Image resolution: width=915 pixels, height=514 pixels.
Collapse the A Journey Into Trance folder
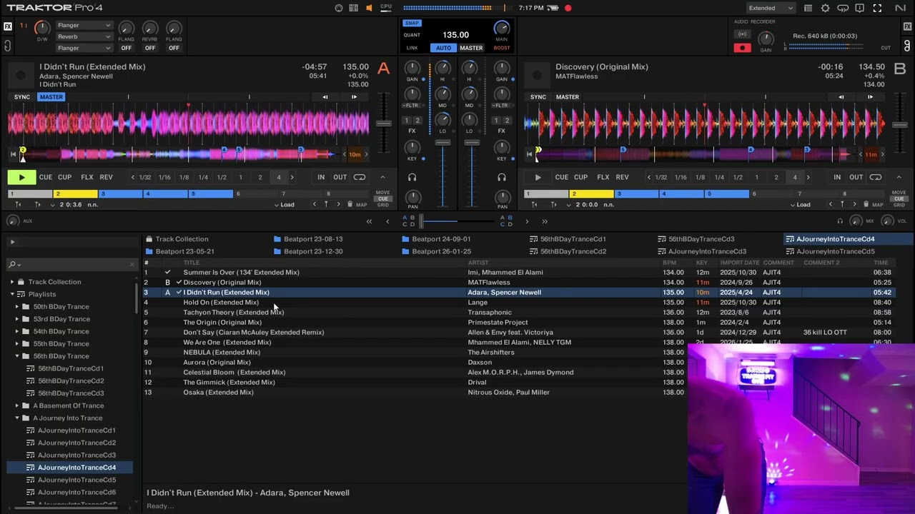click(17, 418)
